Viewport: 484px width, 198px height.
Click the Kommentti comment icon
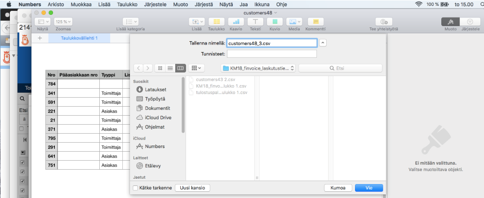pos(315,22)
